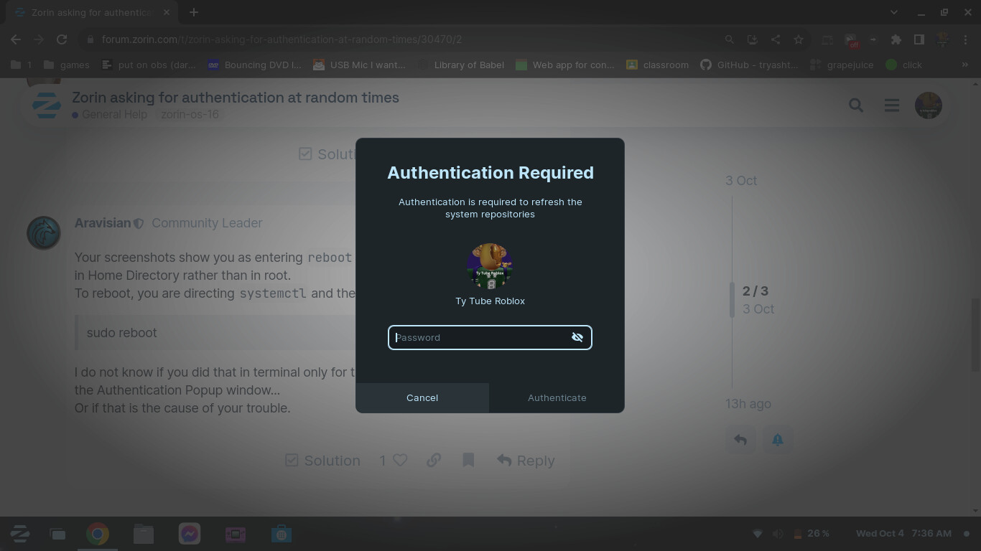
Task: Copy post link with chain icon
Action: coord(434,461)
